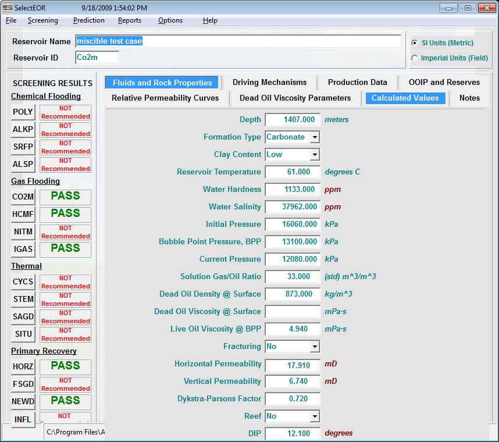
Task: Open the Reports menu
Action: coord(129,20)
